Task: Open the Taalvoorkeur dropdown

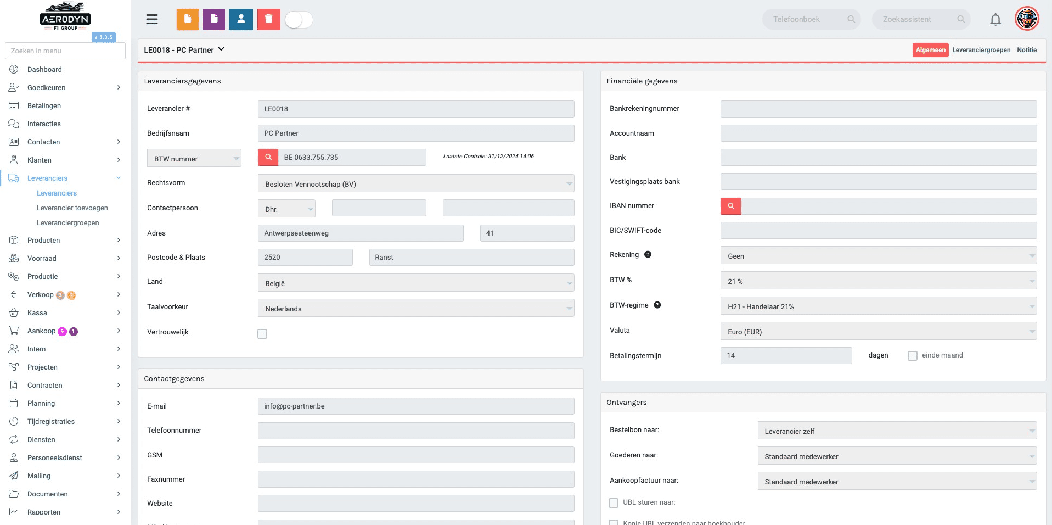Action: point(416,308)
